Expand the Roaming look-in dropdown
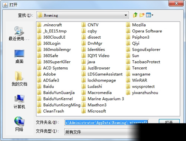 pyautogui.click(x=126, y=15)
